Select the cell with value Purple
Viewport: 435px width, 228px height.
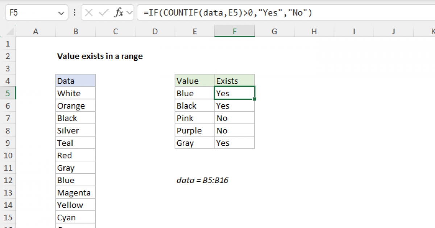(x=195, y=131)
